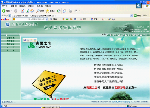The height and width of the screenshot is (108, 150).
Task: Click the yellow ENTER road sign
Action: 49,83
